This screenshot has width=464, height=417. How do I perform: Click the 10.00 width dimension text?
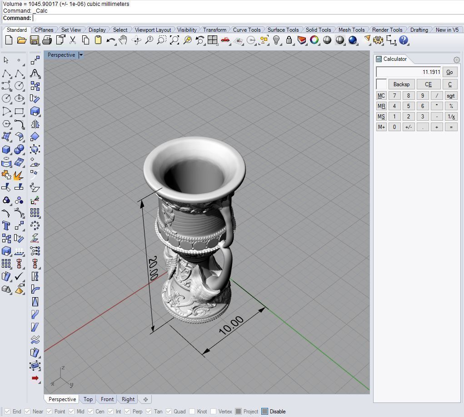click(231, 325)
